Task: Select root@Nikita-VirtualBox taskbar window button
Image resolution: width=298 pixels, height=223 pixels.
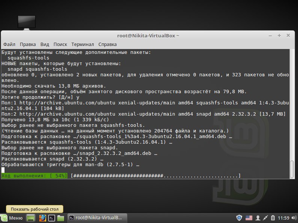Action: pos(97,218)
